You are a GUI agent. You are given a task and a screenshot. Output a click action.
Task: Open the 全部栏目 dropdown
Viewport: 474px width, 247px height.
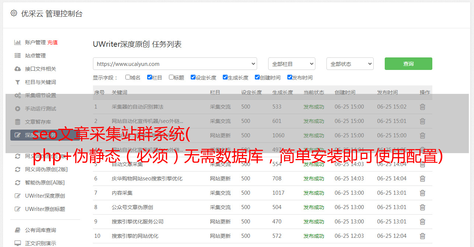click(x=292, y=64)
